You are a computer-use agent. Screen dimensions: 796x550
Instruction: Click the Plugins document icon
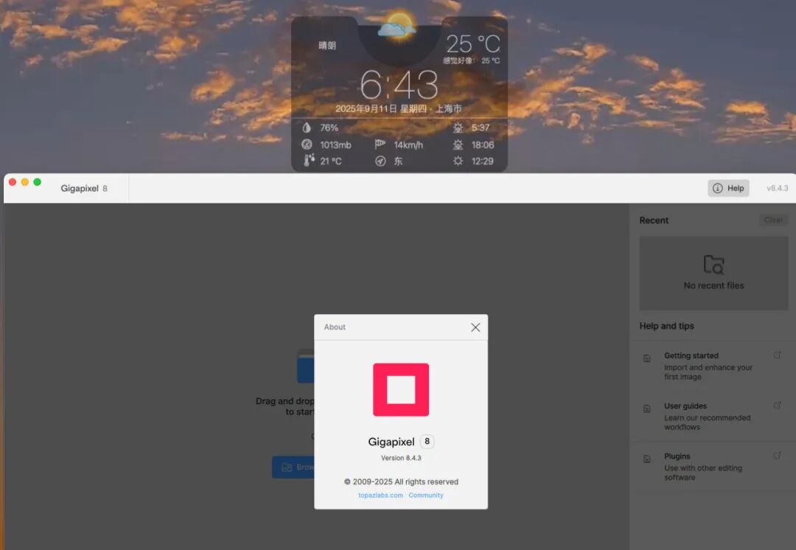pos(647,459)
